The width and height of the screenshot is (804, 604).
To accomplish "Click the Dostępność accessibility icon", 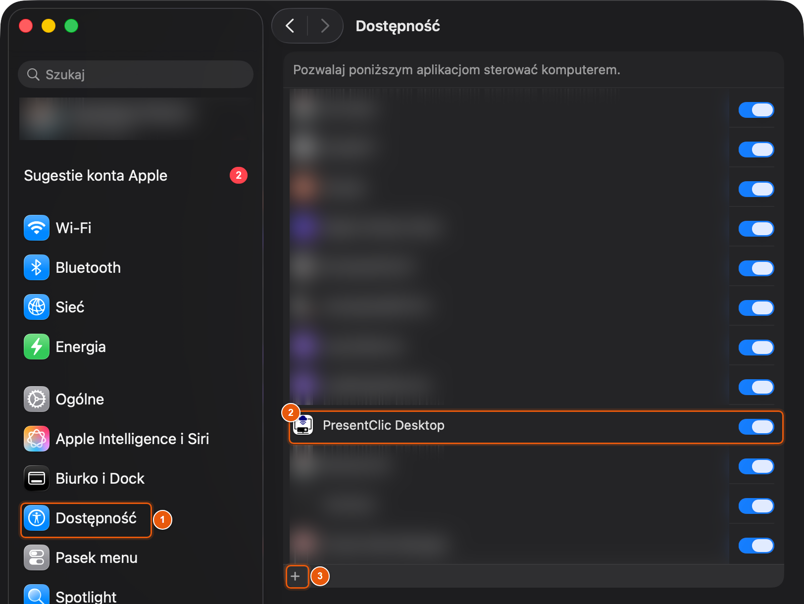I will click(37, 518).
